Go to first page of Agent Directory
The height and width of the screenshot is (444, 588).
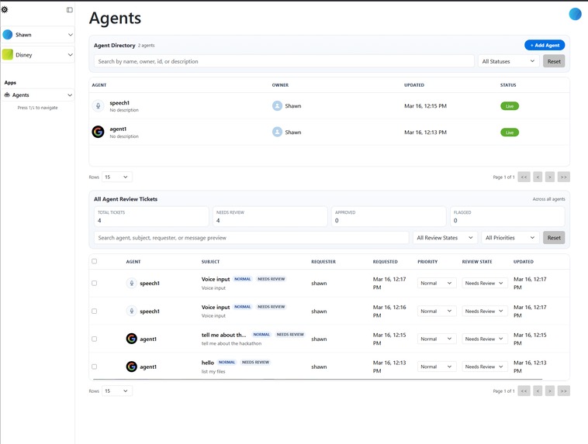(x=524, y=177)
